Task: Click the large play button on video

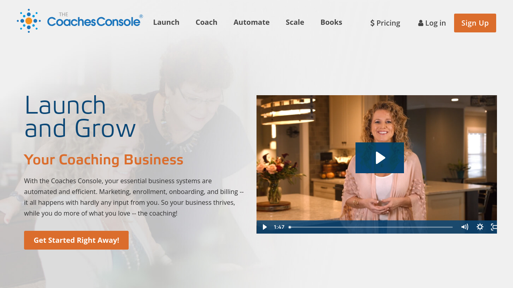Action: click(380, 158)
